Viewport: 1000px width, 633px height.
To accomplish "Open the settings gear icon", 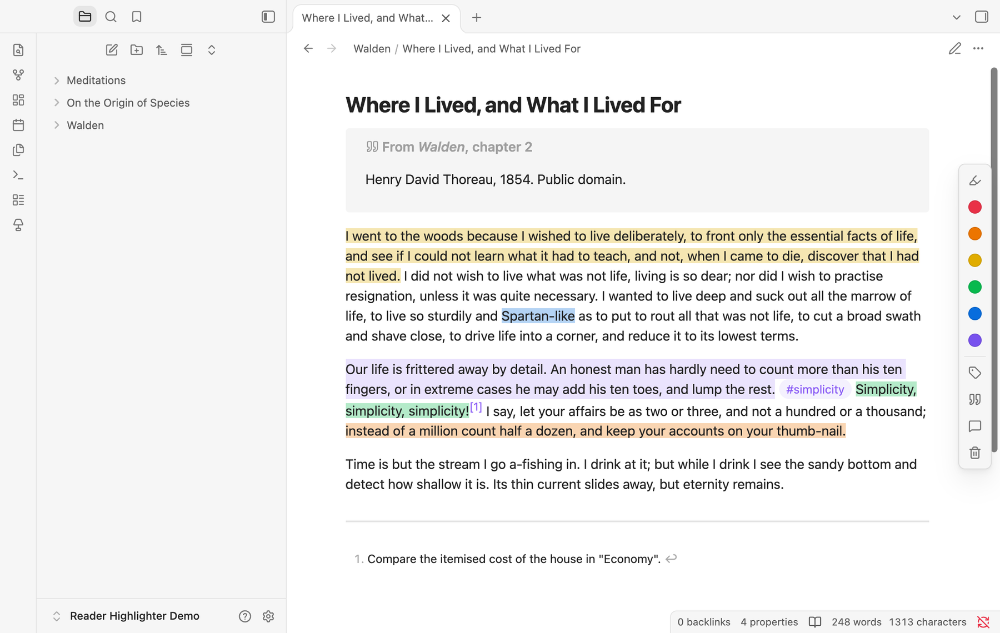I will [x=268, y=616].
